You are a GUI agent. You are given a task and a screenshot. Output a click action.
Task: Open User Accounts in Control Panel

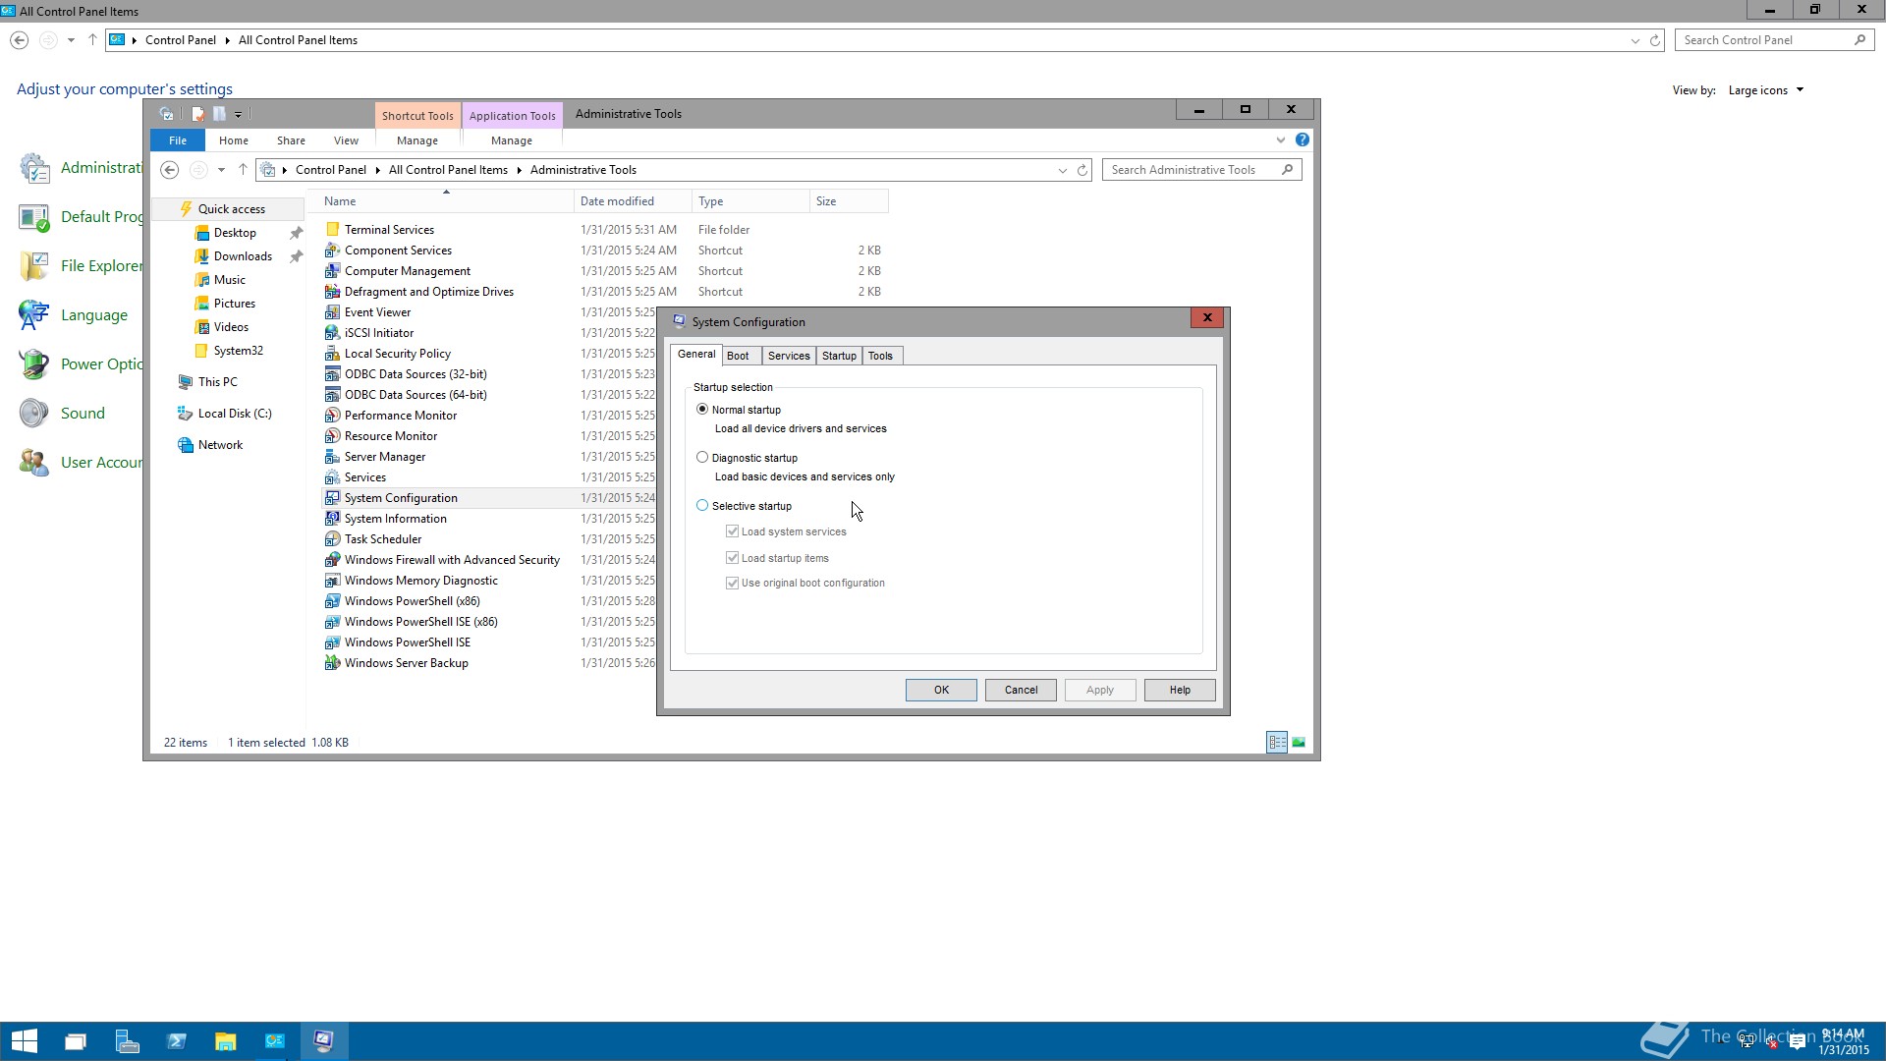point(101,463)
